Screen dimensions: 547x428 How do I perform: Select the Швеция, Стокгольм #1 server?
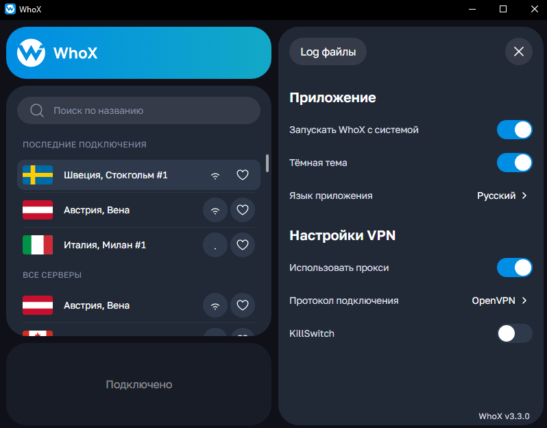pyautogui.click(x=139, y=175)
